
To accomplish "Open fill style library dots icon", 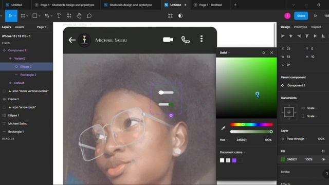I will coord(323,151).
